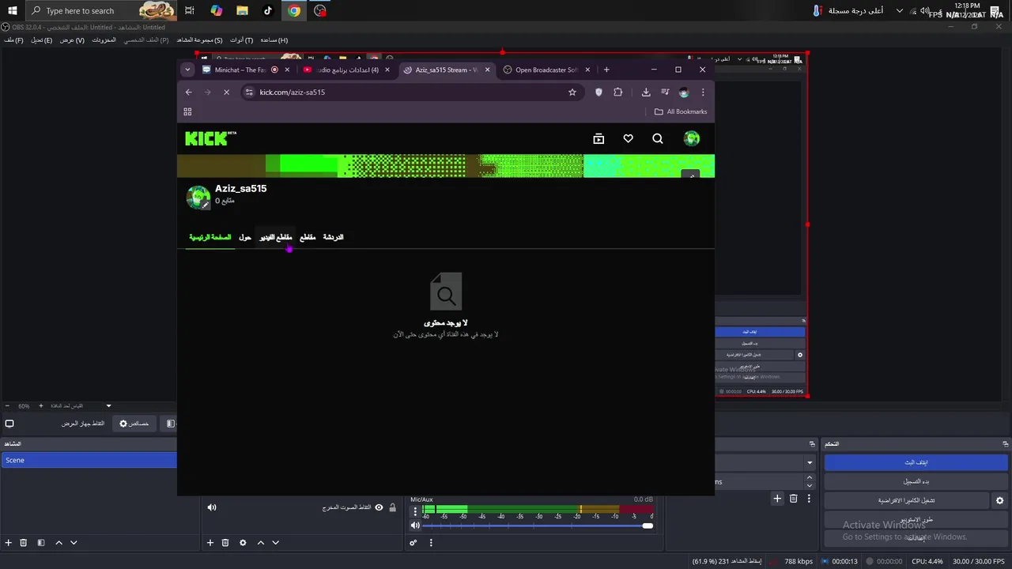Viewport: 1012px width, 569px height.
Task: Remove the selected scene with trash icon
Action: (x=24, y=543)
